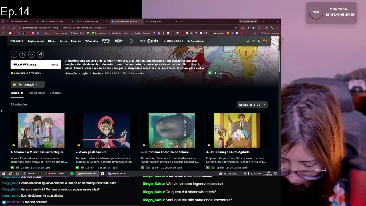The height and width of the screenshot is (206, 366).
Task: Open the Esportes menu item
Action: tap(76, 41)
